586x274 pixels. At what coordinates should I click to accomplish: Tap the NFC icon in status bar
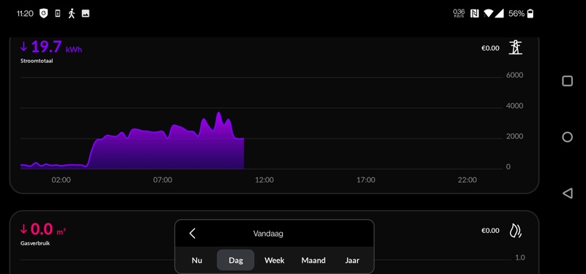click(474, 14)
